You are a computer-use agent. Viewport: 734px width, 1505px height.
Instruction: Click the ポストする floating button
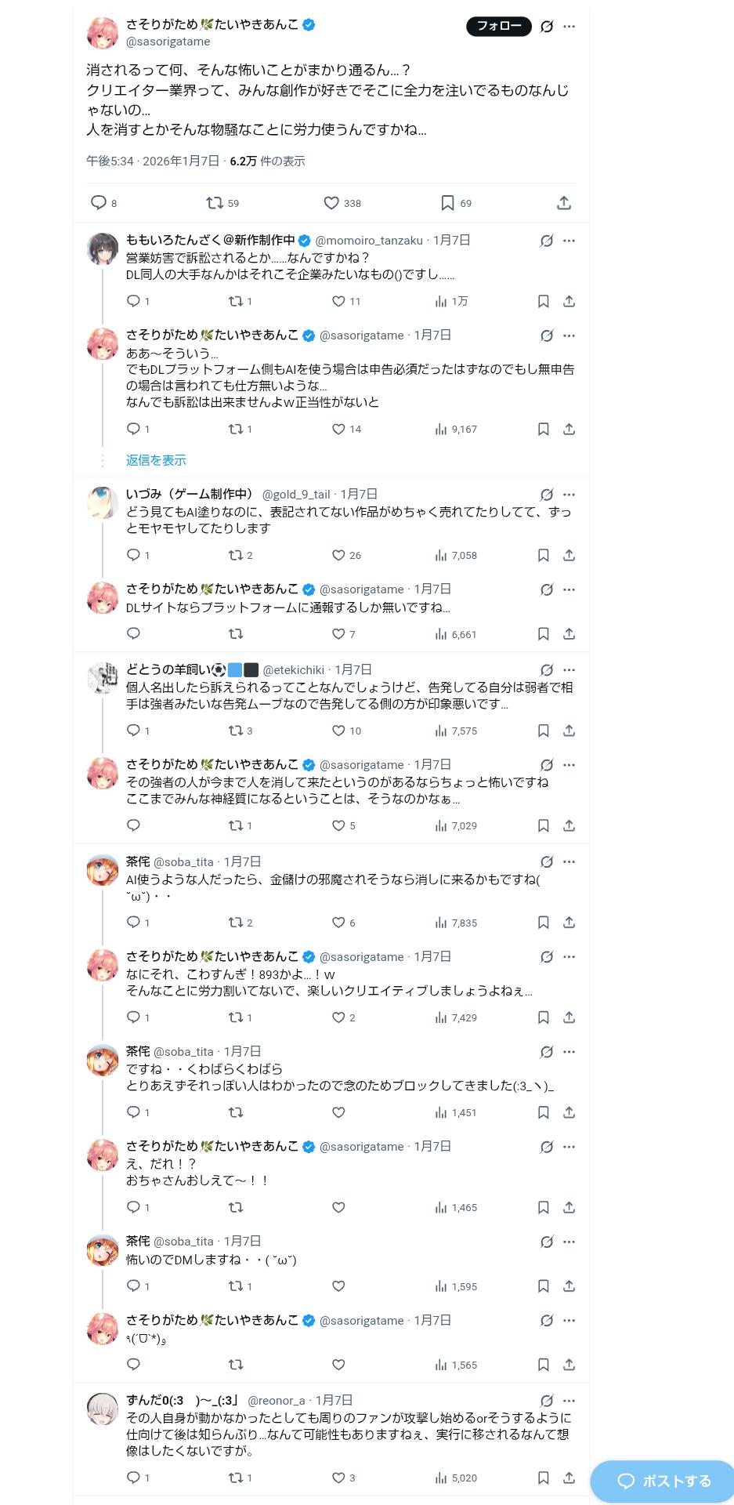(663, 1481)
